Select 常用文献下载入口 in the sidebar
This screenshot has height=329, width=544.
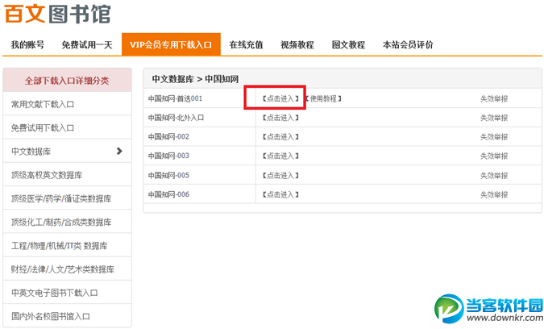[x=67, y=104]
